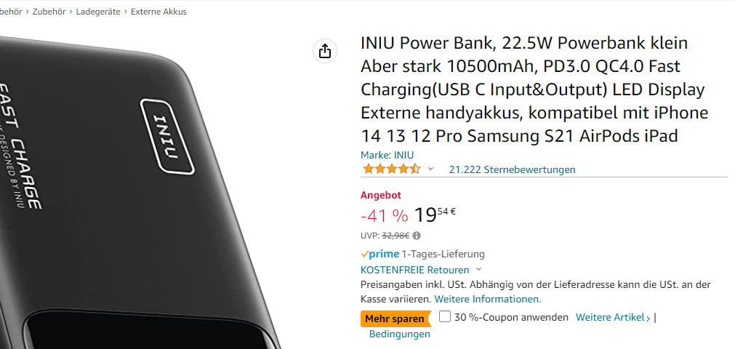Open the Marke: INIU brand link
735x349 pixels.
point(387,155)
